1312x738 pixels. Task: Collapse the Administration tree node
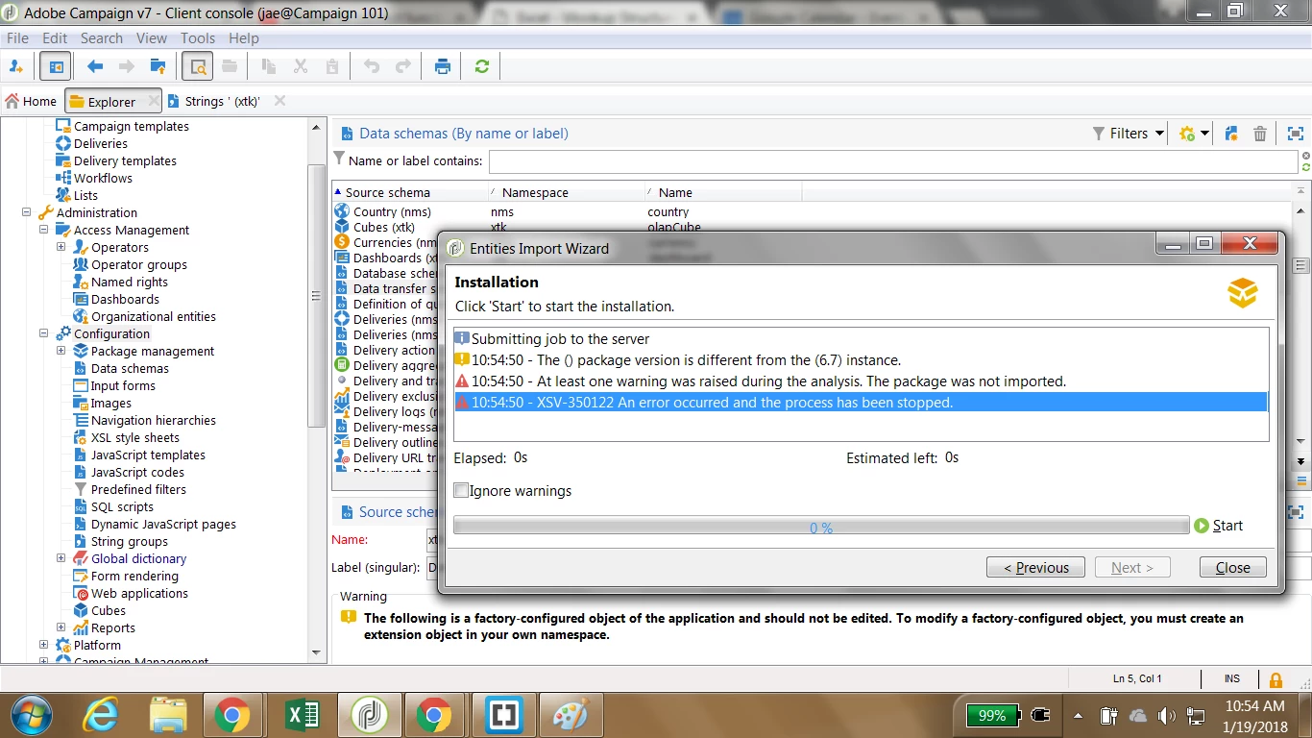[x=26, y=212]
